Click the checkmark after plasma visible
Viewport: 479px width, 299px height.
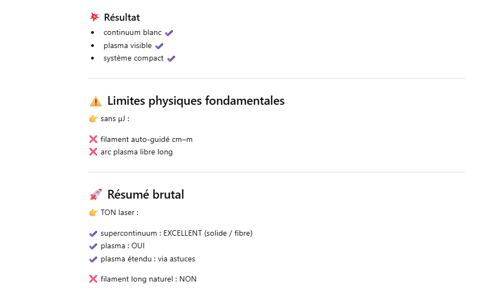pyautogui.click(x=159, y=46)
